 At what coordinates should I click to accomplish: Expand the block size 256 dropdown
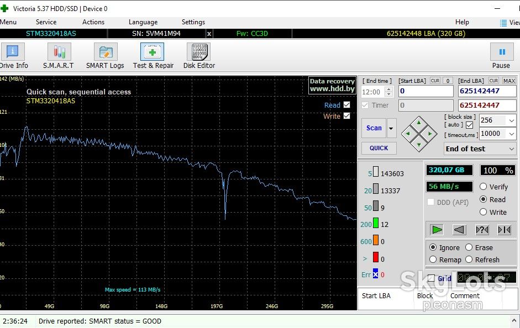pos(511,120)
